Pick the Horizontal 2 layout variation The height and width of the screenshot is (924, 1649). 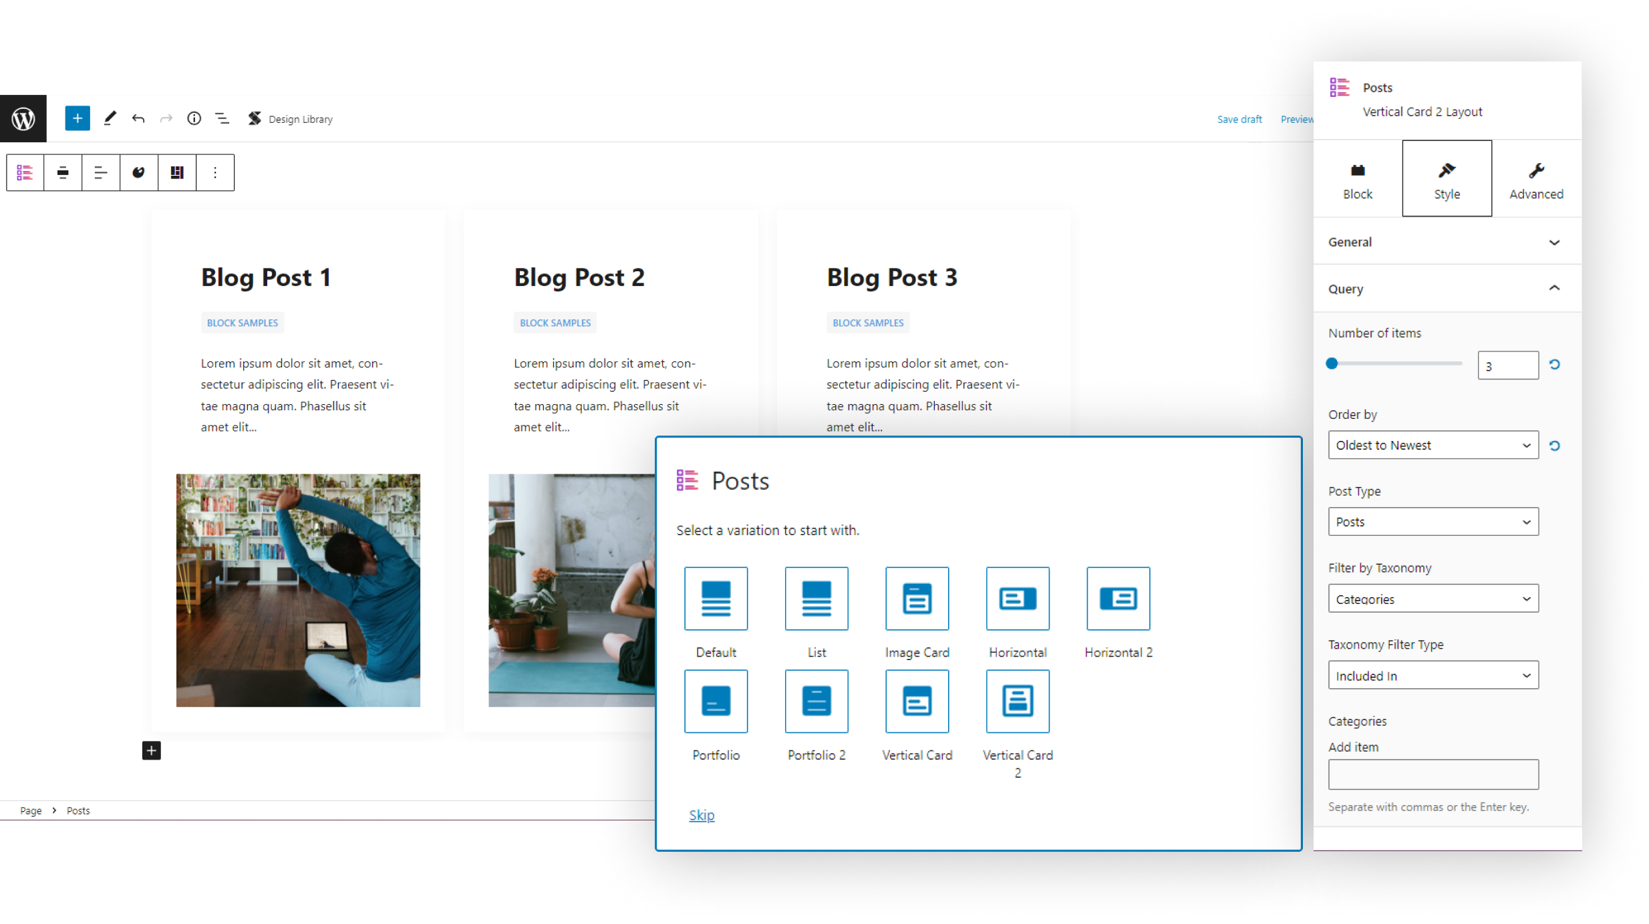click(1118, 599)
